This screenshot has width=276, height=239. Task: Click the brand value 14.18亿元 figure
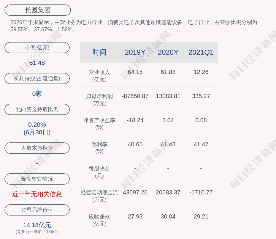[x=37, y=225]
